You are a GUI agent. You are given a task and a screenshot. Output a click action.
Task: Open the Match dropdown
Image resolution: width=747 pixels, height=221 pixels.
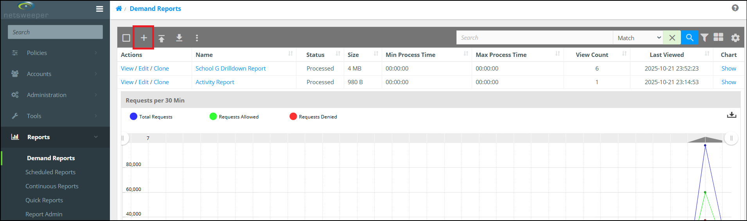(638, 37)
